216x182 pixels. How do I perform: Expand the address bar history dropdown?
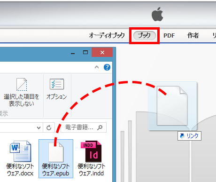pyautogui.click(x=39, y=127)
